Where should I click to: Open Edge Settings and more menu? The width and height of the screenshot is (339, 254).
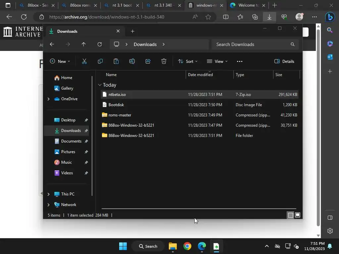click(x=315, y=17)
